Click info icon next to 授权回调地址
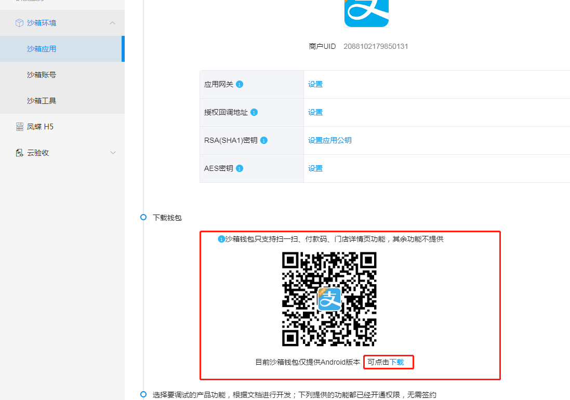Viewport: 570px width, 400px height. 254,112
